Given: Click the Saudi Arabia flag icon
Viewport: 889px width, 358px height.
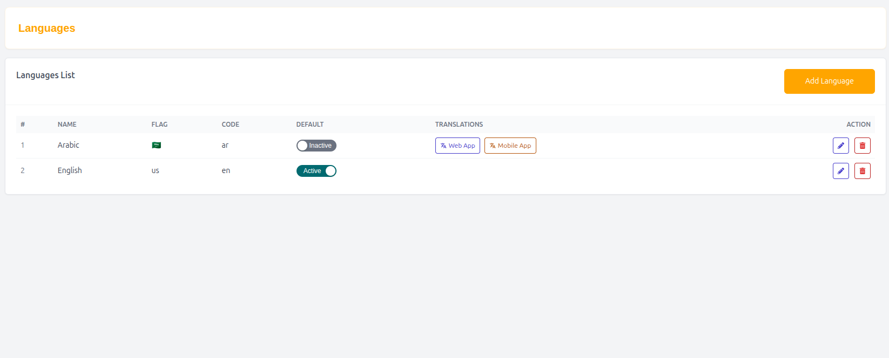Looking at the screenshot, I should tap(157, 145).
